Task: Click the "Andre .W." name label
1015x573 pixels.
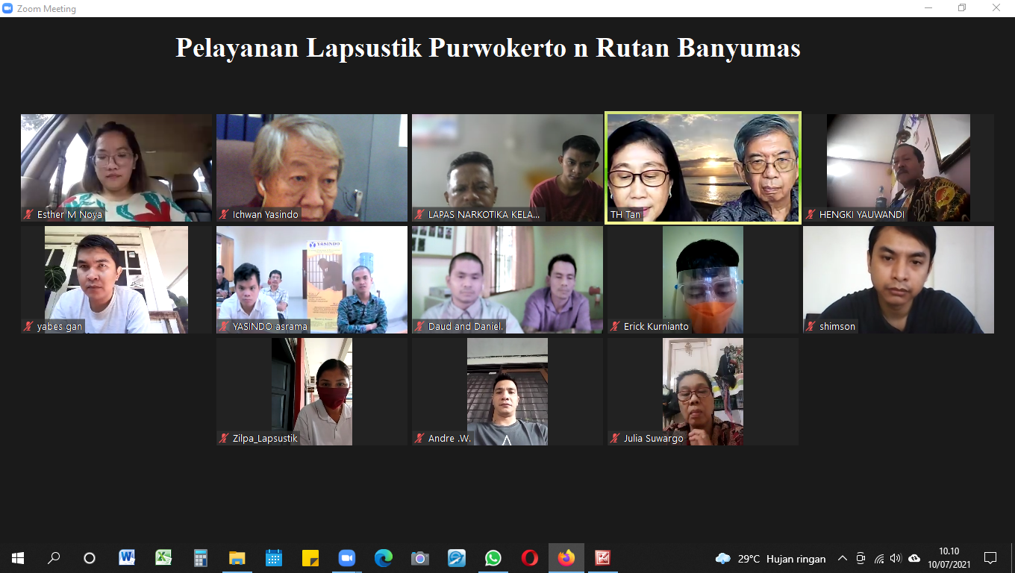Action: coord(449,439)
